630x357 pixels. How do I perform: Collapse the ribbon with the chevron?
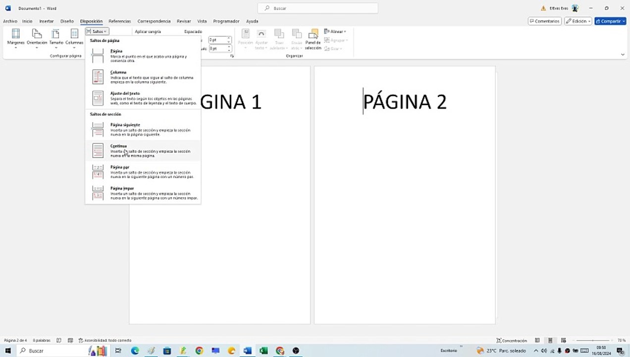[x=623, y=55]
